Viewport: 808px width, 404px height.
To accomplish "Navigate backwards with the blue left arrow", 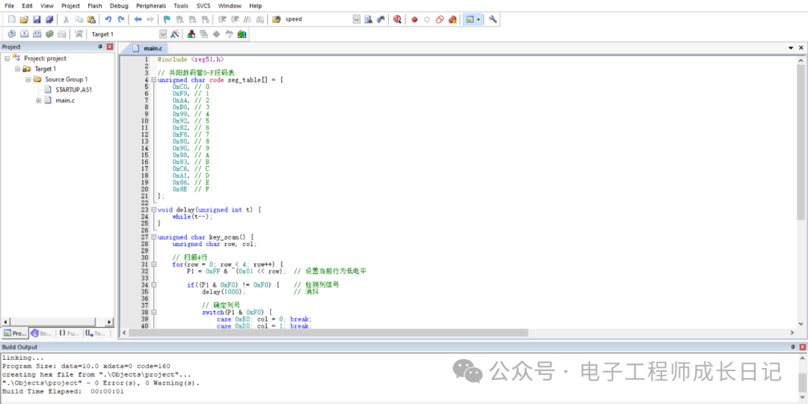I will click(138, 19).
